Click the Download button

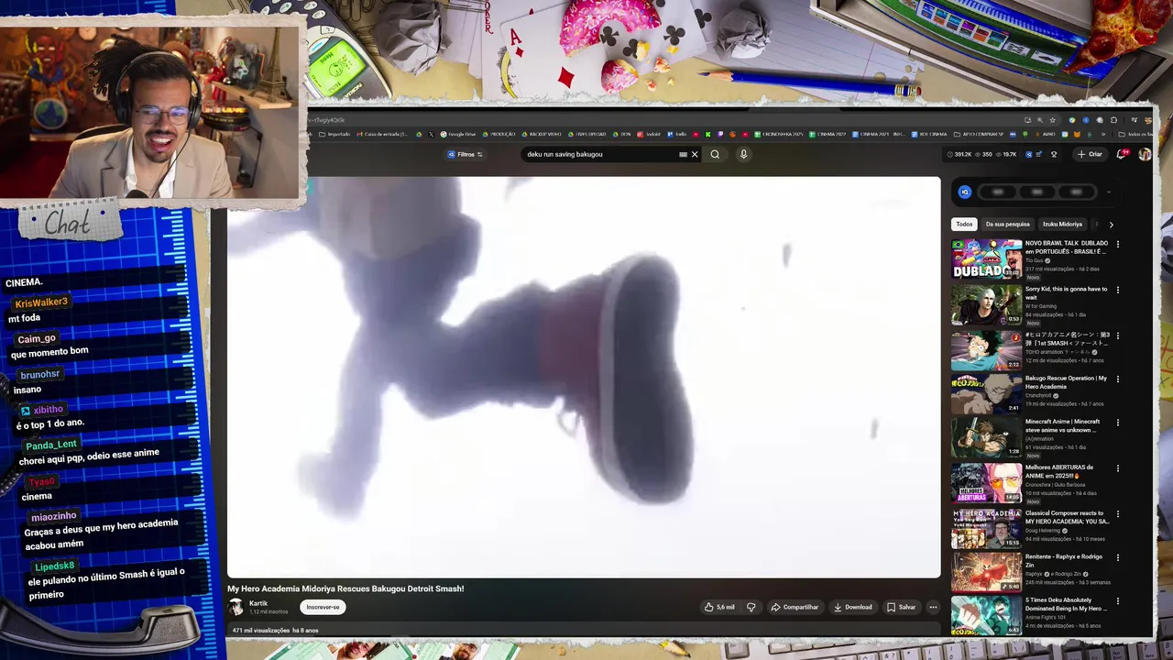[x=853, y=607]
